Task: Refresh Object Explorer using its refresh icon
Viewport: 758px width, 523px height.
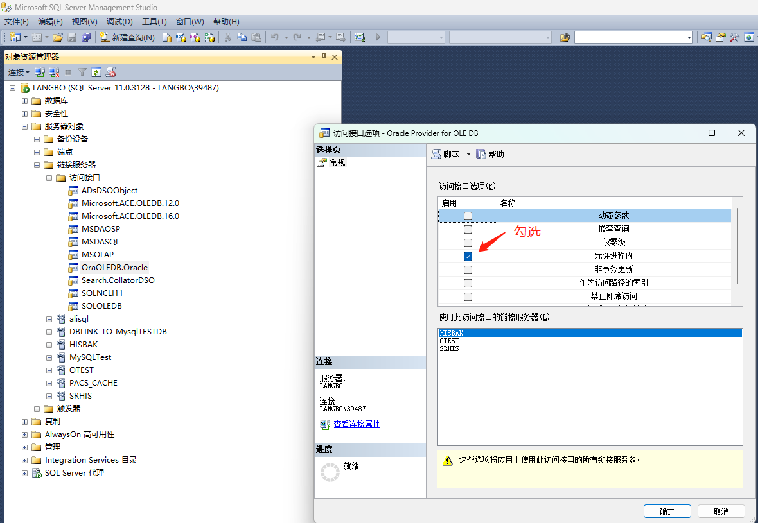Action: (x=96, y=72)
